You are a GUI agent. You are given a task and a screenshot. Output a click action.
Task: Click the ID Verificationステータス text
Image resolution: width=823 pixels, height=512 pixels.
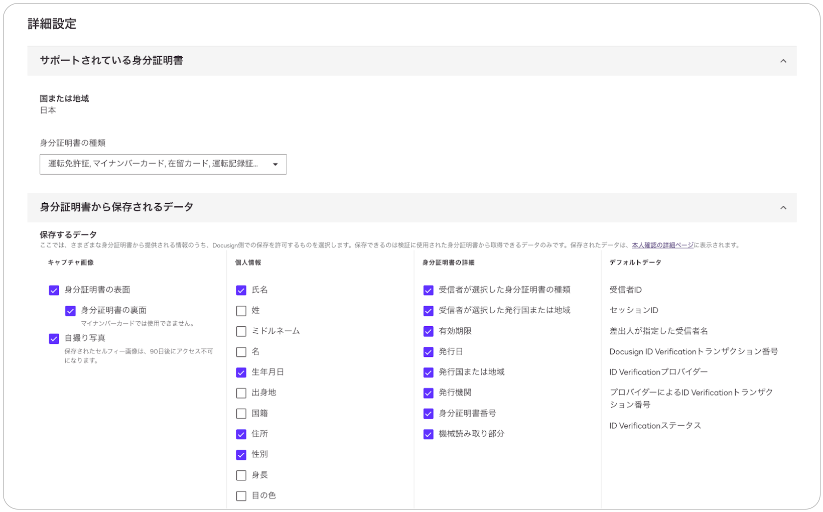coord(655,426)
